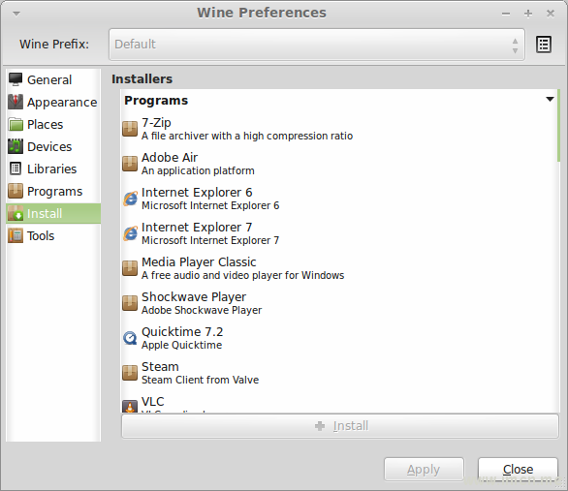Screen dimensions: 568x491
Task: Open the Wine Prefix Default combo box
Action: click(x=317, y=45)
